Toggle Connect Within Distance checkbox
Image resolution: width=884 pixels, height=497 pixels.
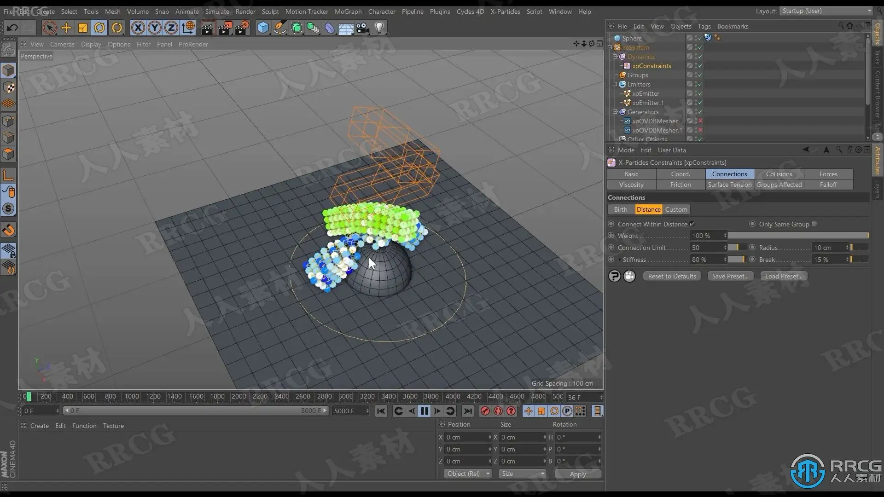coord(692,224)
